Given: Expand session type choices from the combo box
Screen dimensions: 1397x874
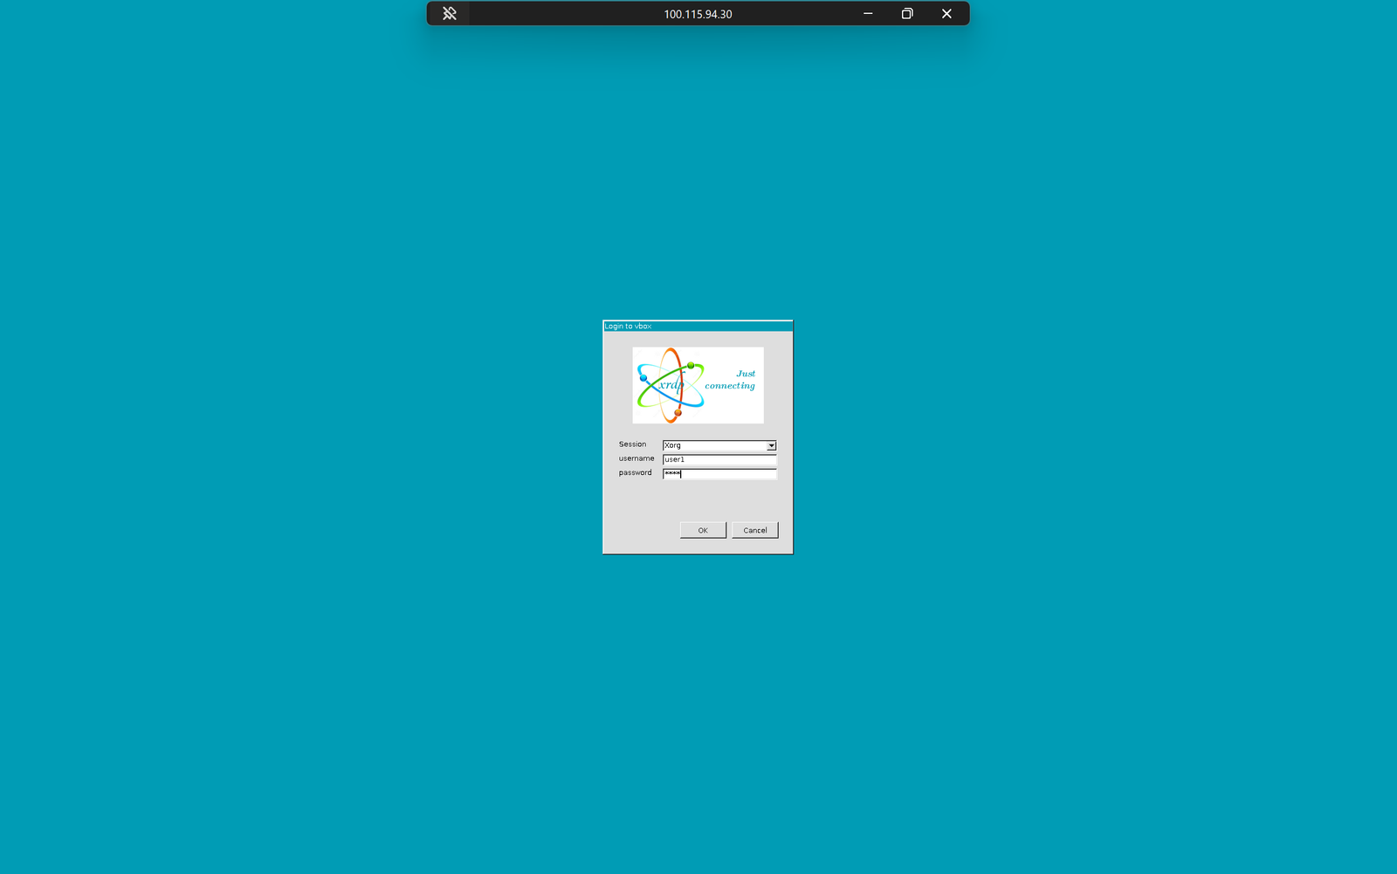Looking at the screenshot, I should click(x=770, y=445).
